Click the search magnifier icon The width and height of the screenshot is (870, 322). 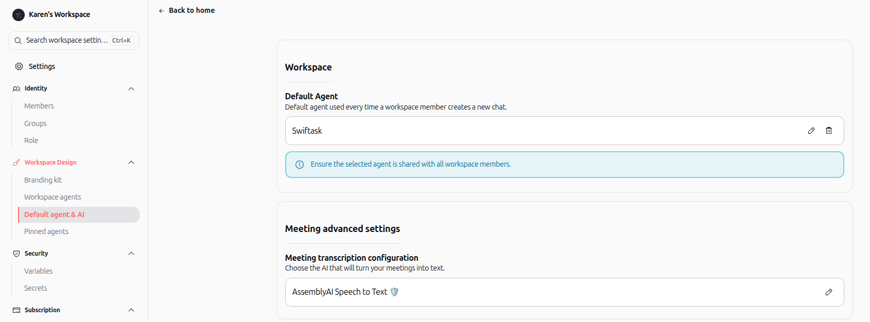[18, 41]
